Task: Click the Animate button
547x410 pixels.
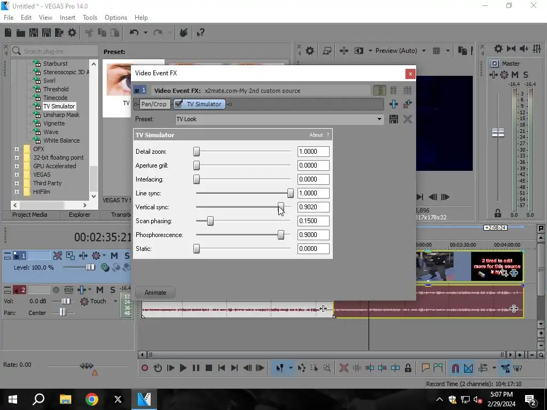Action: coord(155,293)
